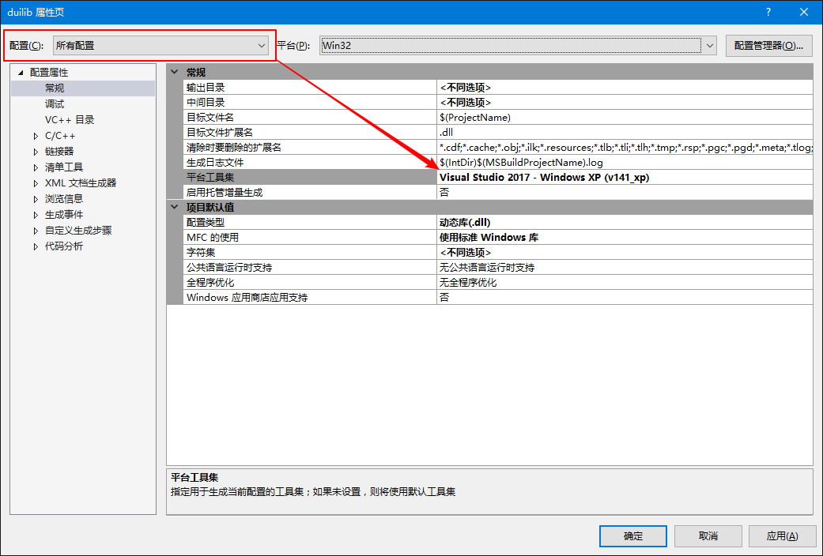Expand the XML 文档生成器 node arrow
Image resolution: width=823 pixels, height=556 pixels.
(36, 183)
